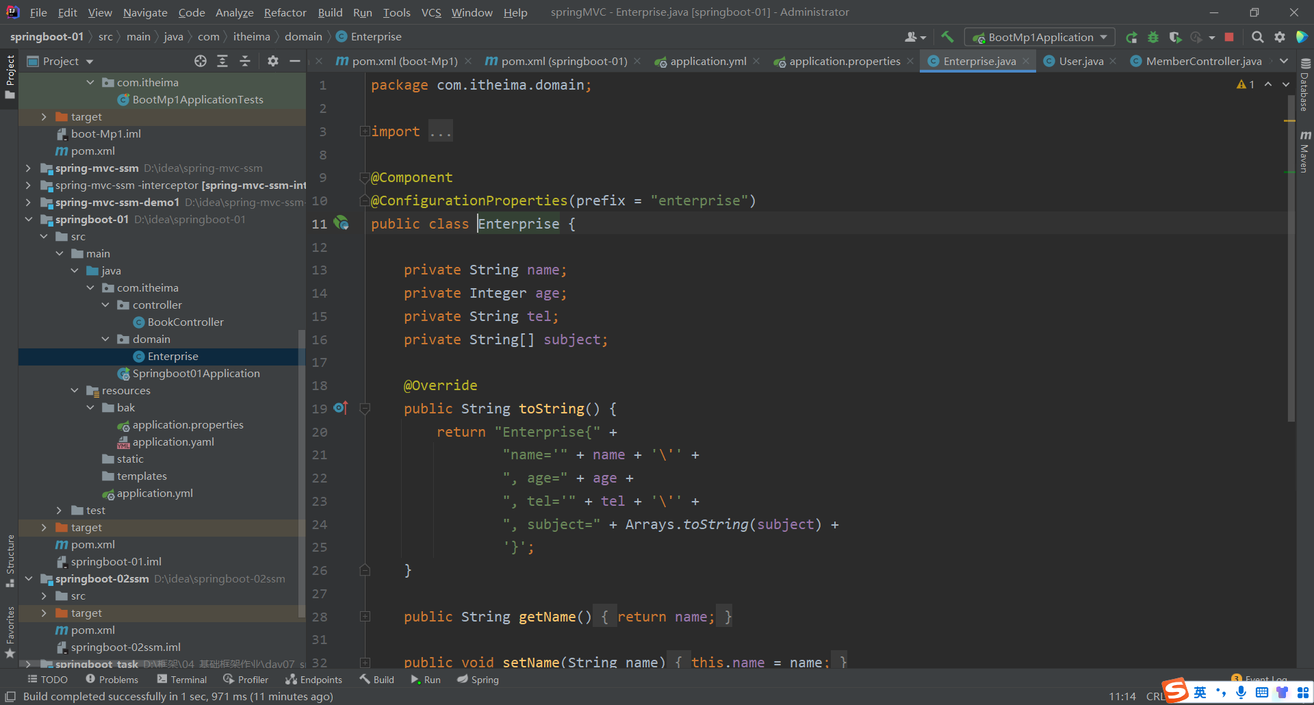This screenshot has height=705, width=1314.
Task: Stop the running application red square
Action: point(1229,37)
